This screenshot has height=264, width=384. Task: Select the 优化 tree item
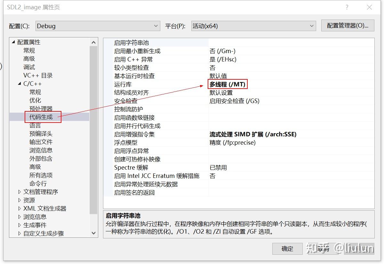click(x=35, y=100)
